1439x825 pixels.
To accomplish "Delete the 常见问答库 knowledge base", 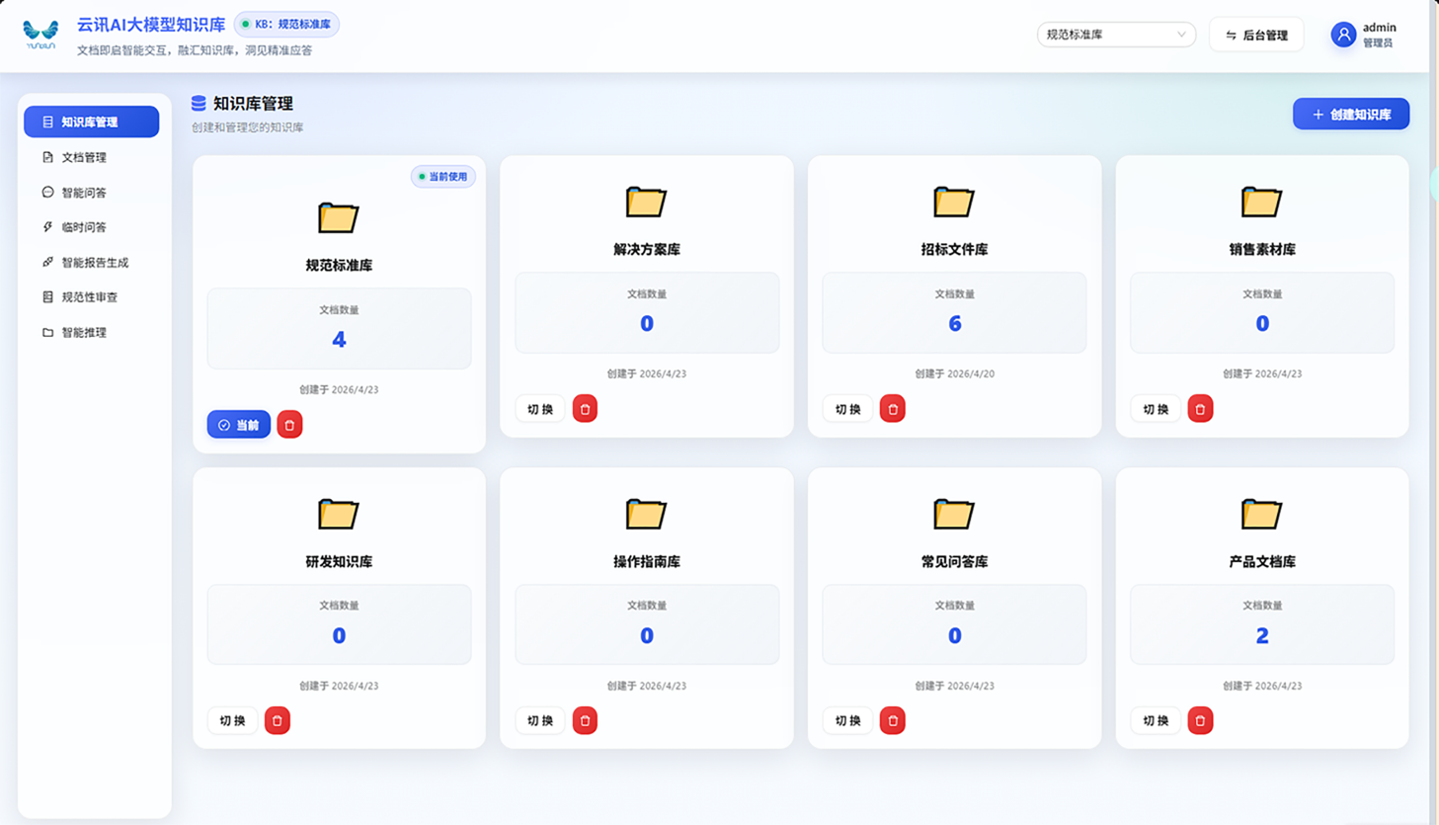I will (893, 720).
